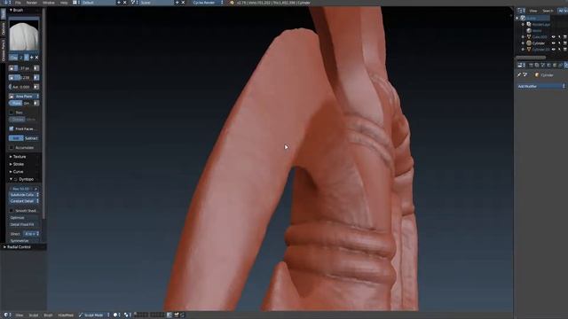
Task: Toggle Cylinder selectability arrow icon
Action: 559,43
